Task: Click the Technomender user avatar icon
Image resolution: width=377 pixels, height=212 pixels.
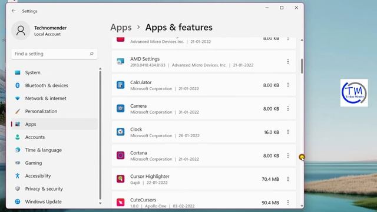Action: pos(21,31)
